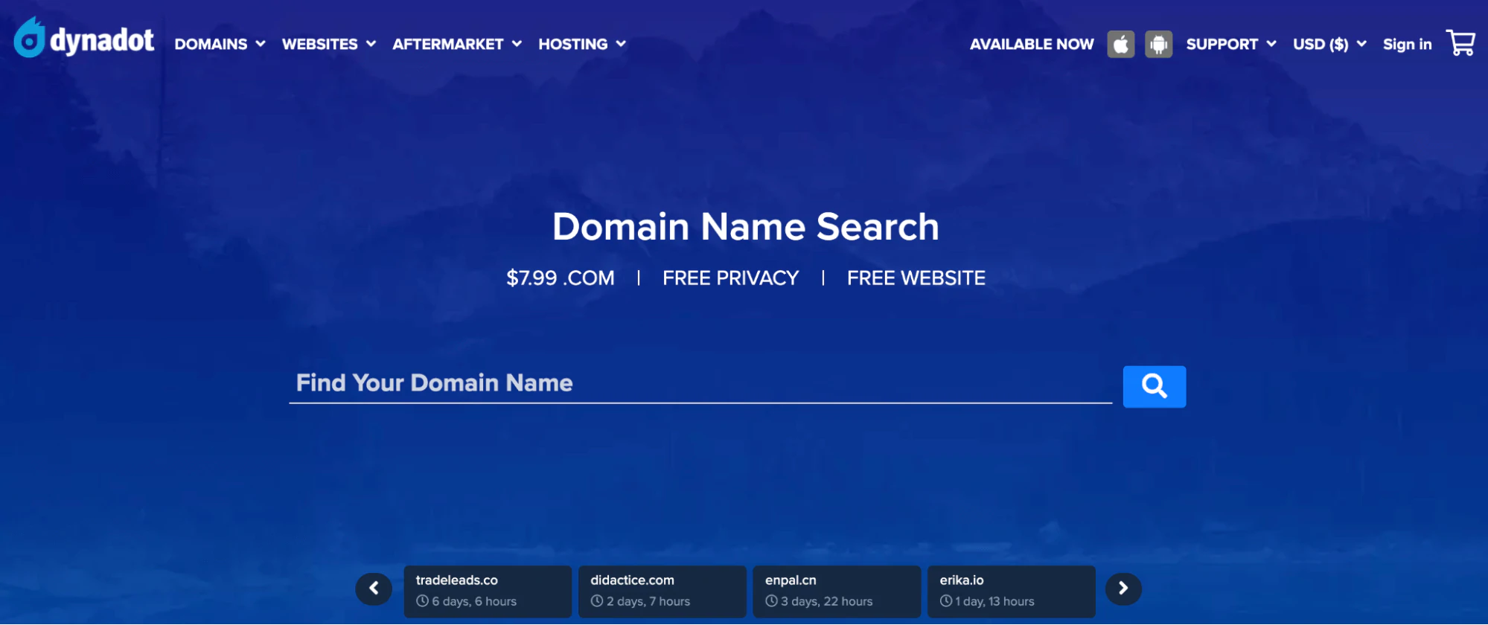Show previous auction domains
The height and width of the screenshot is (625, 1488).
(374, 589)
